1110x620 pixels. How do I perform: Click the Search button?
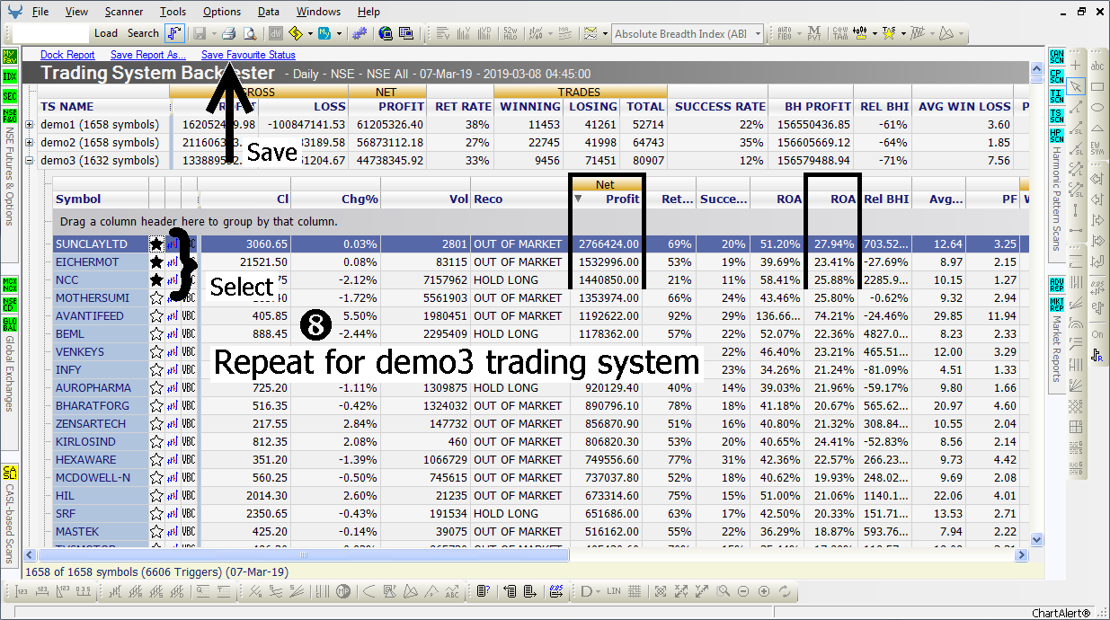[x=143, y=33]
